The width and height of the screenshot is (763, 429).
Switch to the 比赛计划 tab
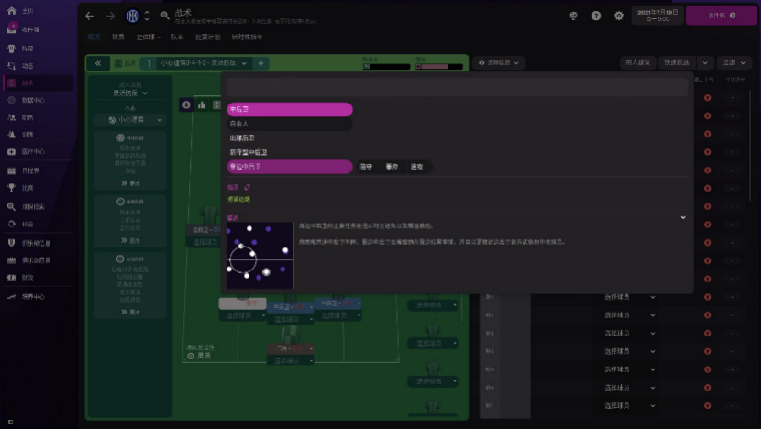click(x=208, y=37)
